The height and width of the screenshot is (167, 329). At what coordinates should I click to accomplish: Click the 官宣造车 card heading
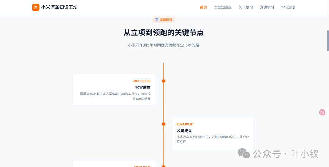pos(143,87)
